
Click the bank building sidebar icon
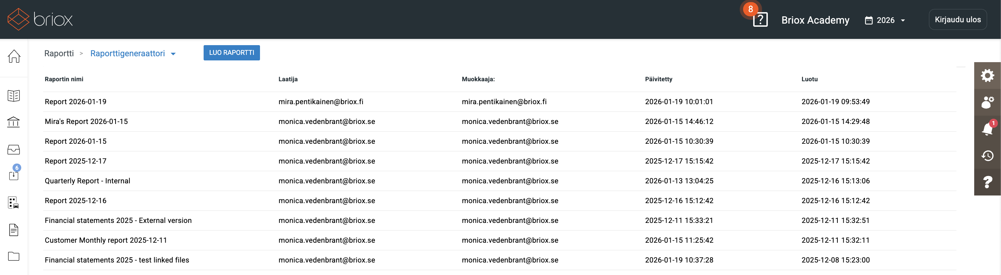coord(14,122)
